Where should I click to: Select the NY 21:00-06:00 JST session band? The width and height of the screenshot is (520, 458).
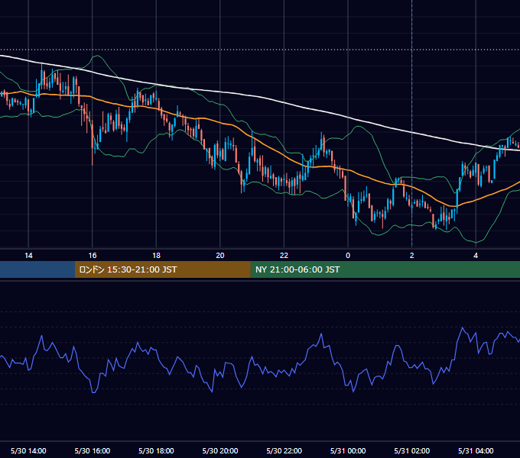(385, 269)
